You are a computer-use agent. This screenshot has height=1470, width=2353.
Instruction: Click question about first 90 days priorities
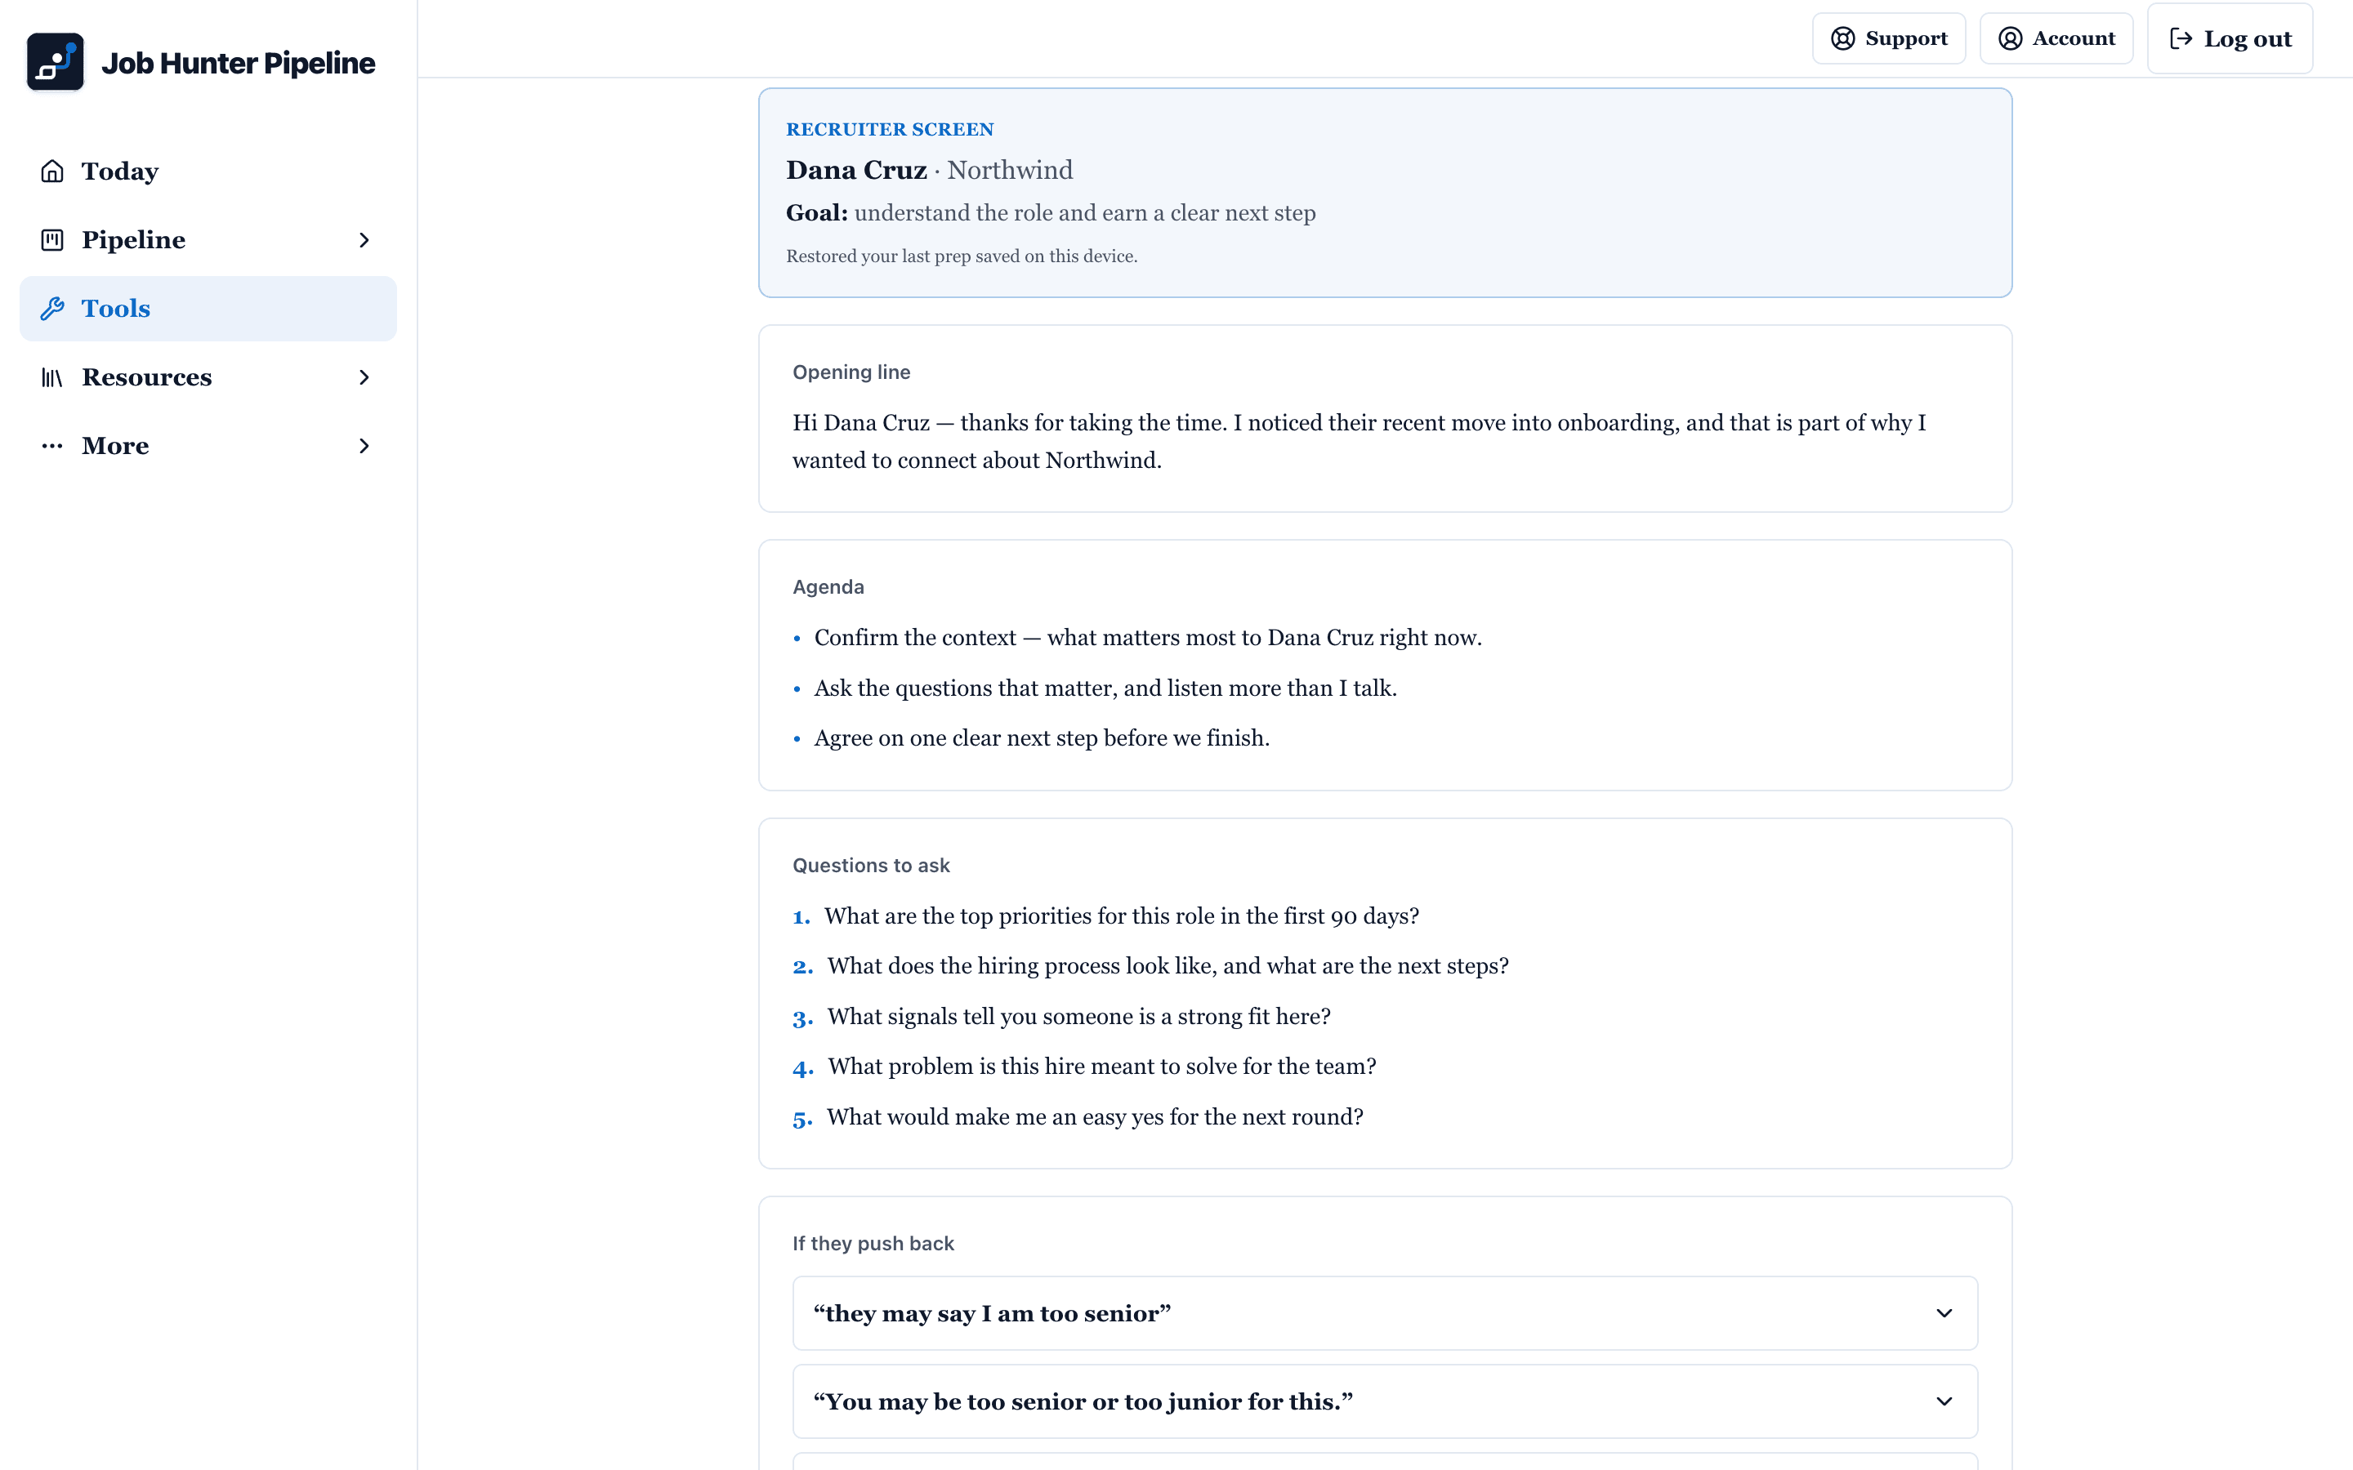click(1121, 915)
